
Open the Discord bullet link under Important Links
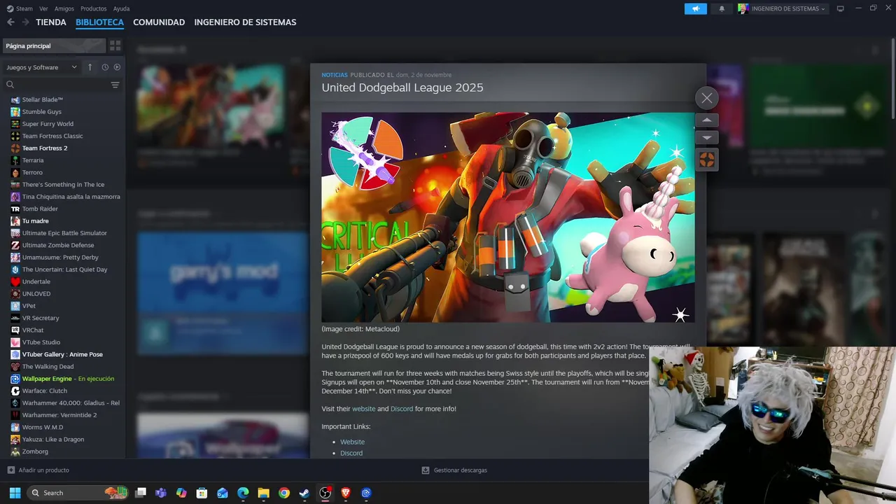coord(351,453)
